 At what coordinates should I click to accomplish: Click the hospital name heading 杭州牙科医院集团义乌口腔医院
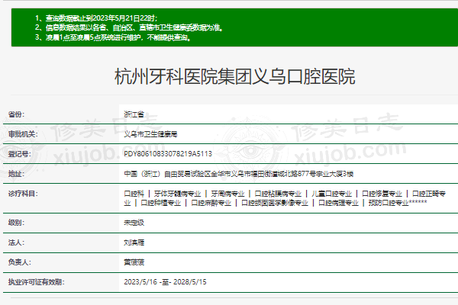click(x=234, y=77)
